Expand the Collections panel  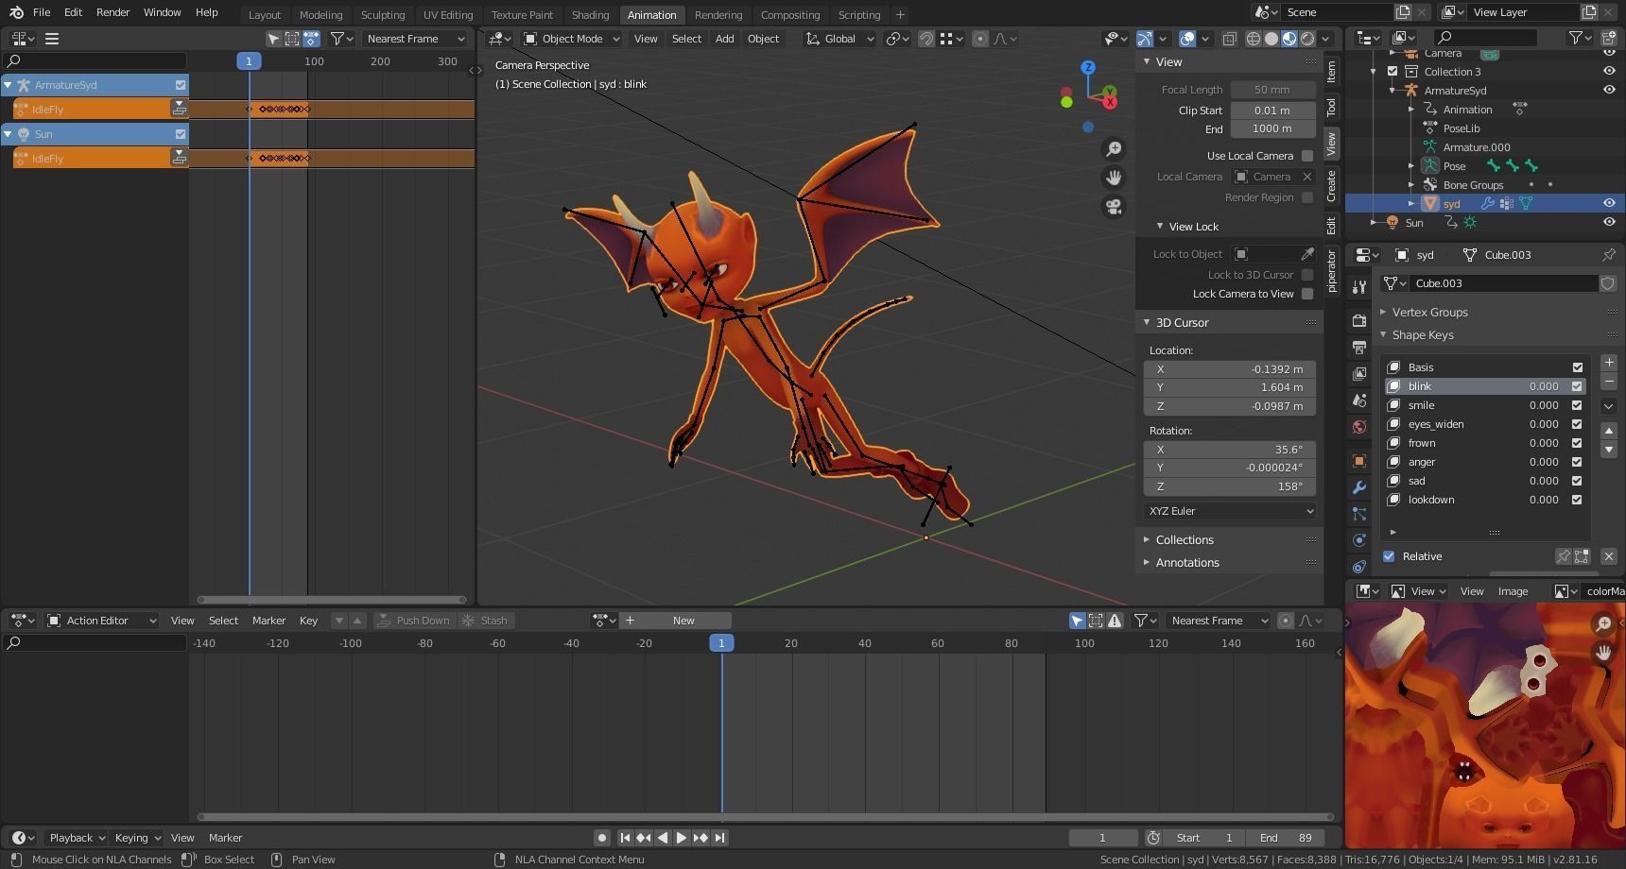(x=1185, y=540)
